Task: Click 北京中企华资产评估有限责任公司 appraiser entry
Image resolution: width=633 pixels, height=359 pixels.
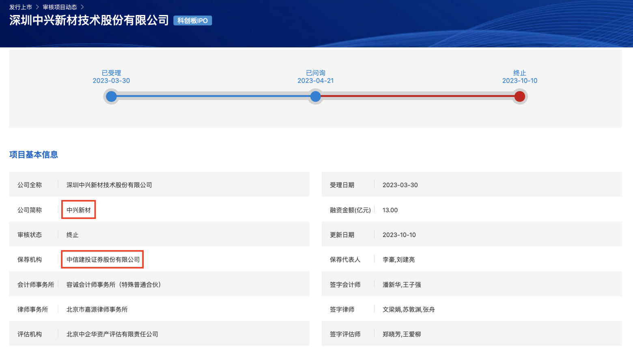Action: coord(112,334)
